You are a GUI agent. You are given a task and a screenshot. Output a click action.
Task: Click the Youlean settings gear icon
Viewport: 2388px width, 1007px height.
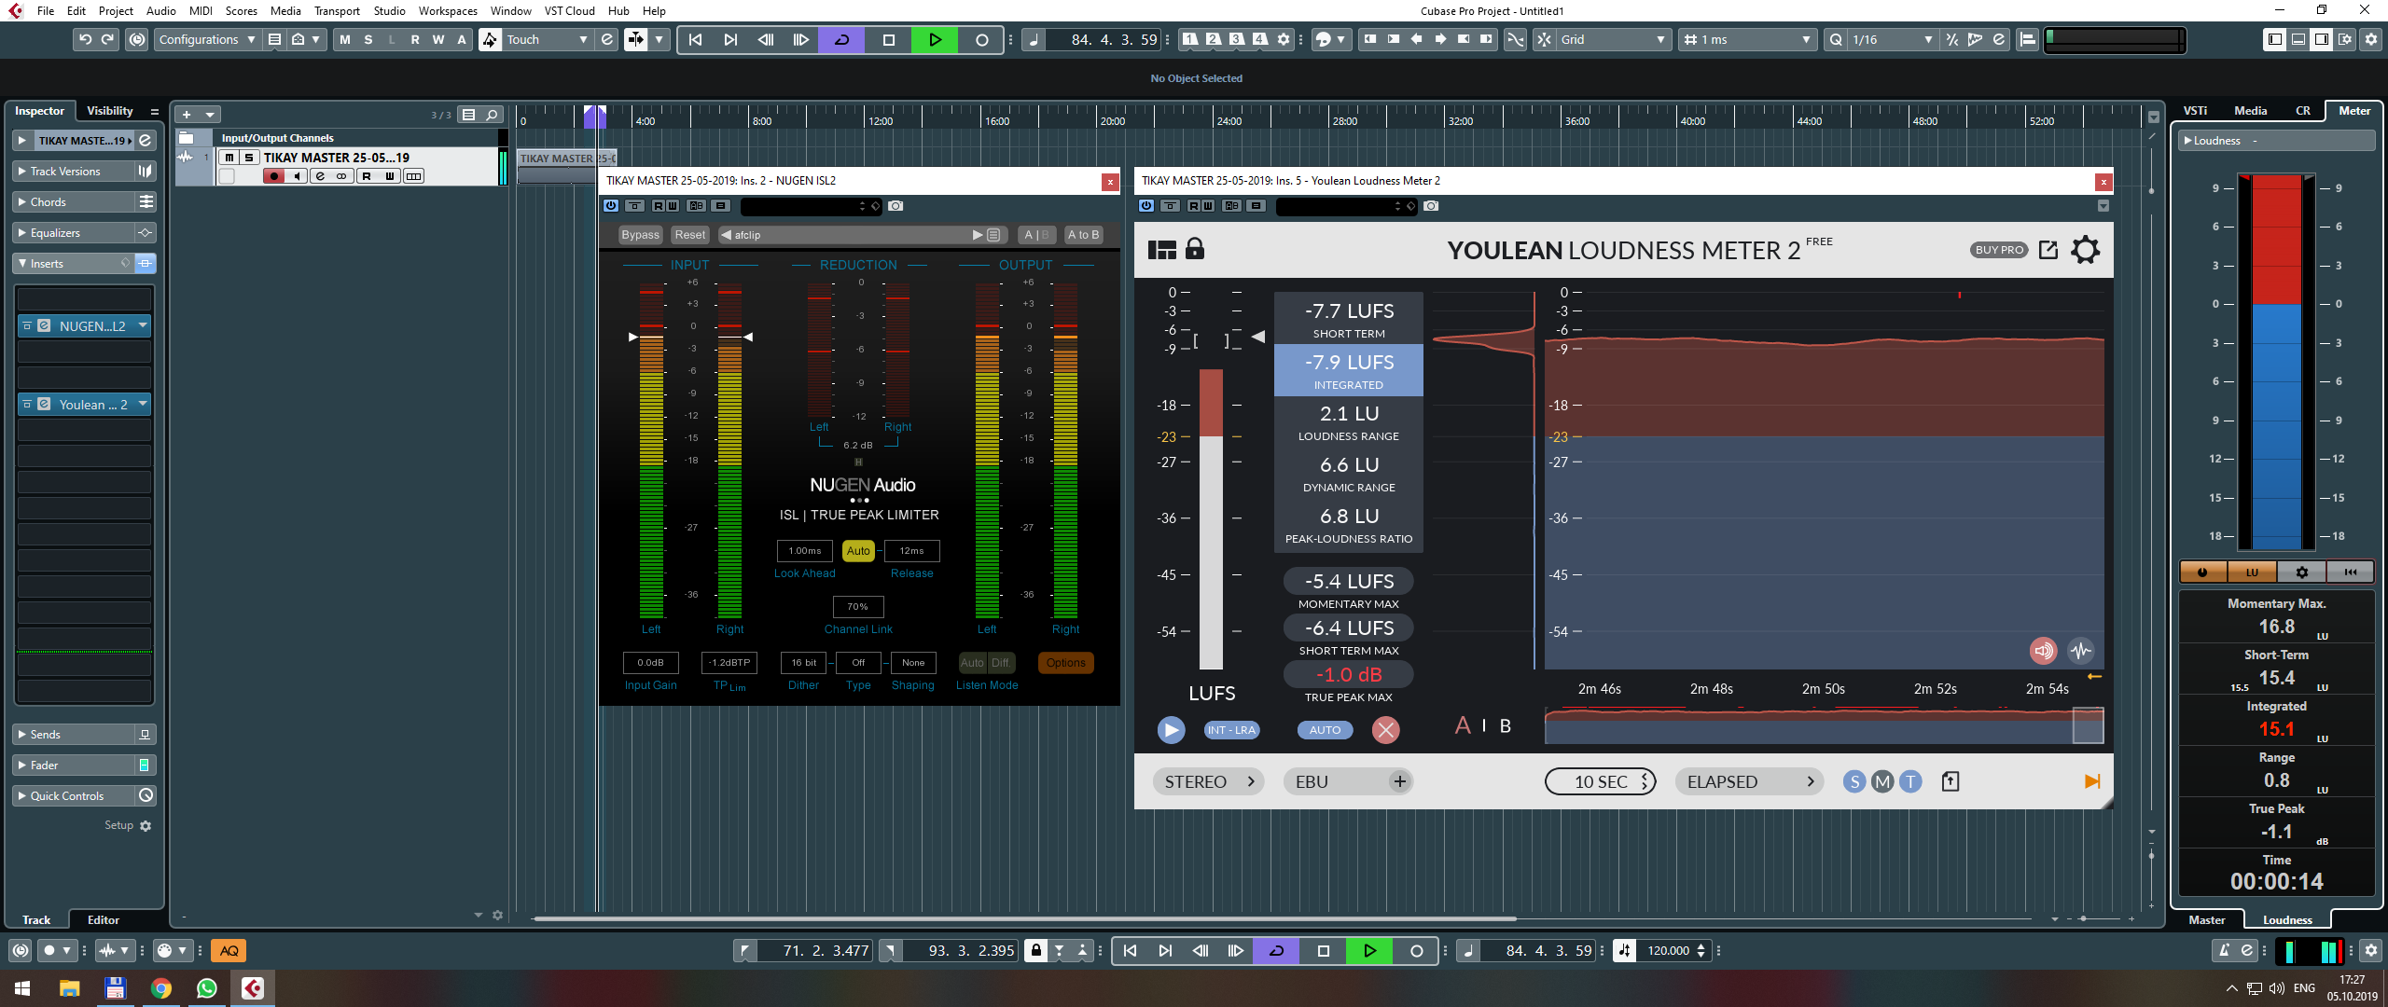2085,250
